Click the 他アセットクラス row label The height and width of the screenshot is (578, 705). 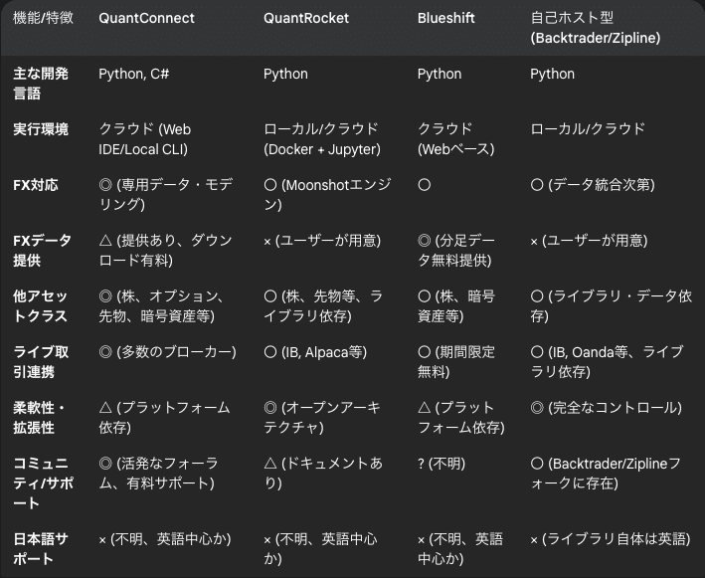coord(40,305)
